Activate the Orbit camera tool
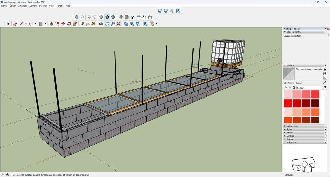Screen dimensions: 330x177 [x=101, y=24]
